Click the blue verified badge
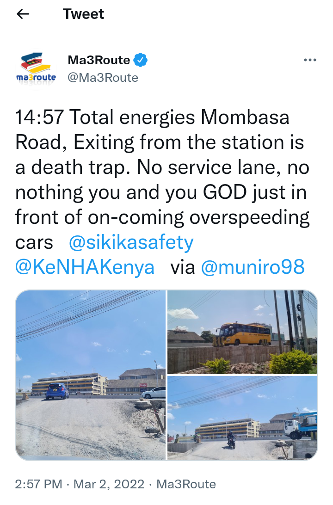This screenshot has height=505, width=333. tap(141, 60)
